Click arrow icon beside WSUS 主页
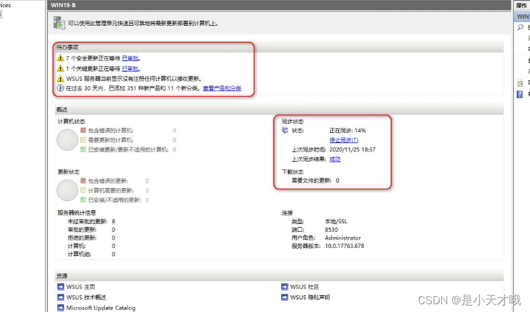The image size is (530, 312). click(x=61, y=287)
